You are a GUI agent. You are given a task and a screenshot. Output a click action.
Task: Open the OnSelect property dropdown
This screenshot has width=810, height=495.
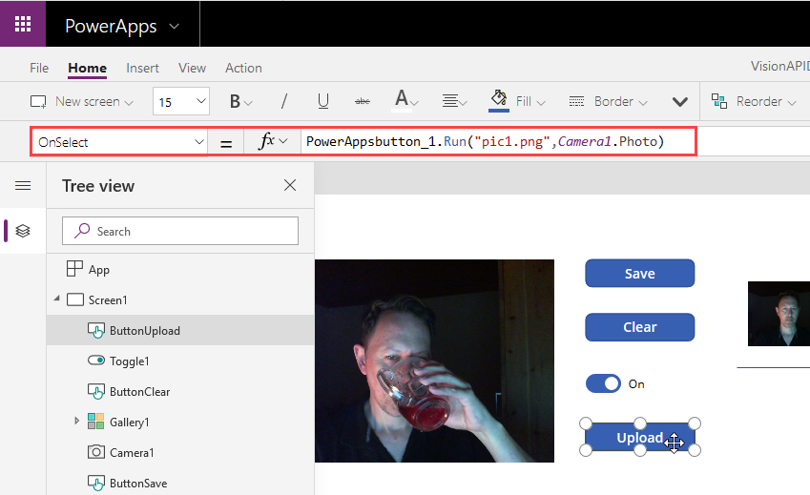[120, 142]
